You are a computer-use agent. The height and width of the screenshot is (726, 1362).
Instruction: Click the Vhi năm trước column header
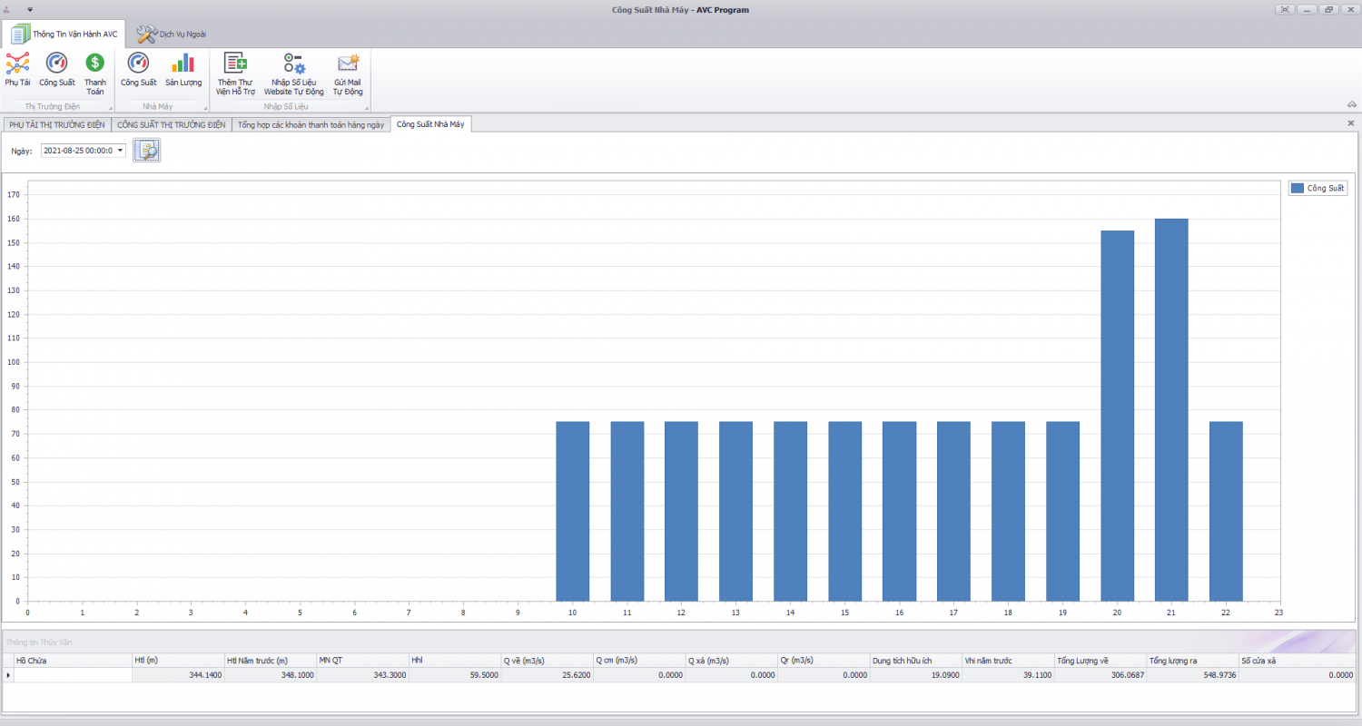(1008, 661)
